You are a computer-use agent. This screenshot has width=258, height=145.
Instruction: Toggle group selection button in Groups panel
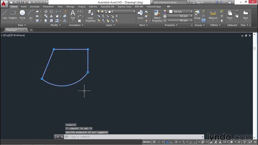(x=204, y=21)
